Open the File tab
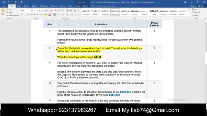Viewport: 207px width, 116px height. click(4, 6)
